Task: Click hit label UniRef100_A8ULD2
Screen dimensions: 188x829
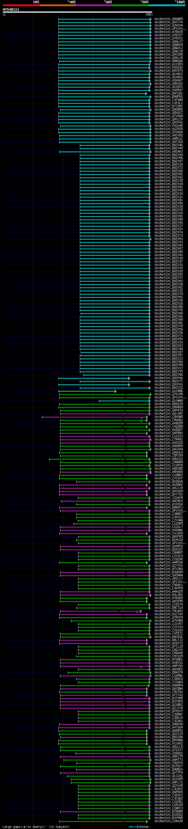Action: click(x=169, y=459)
